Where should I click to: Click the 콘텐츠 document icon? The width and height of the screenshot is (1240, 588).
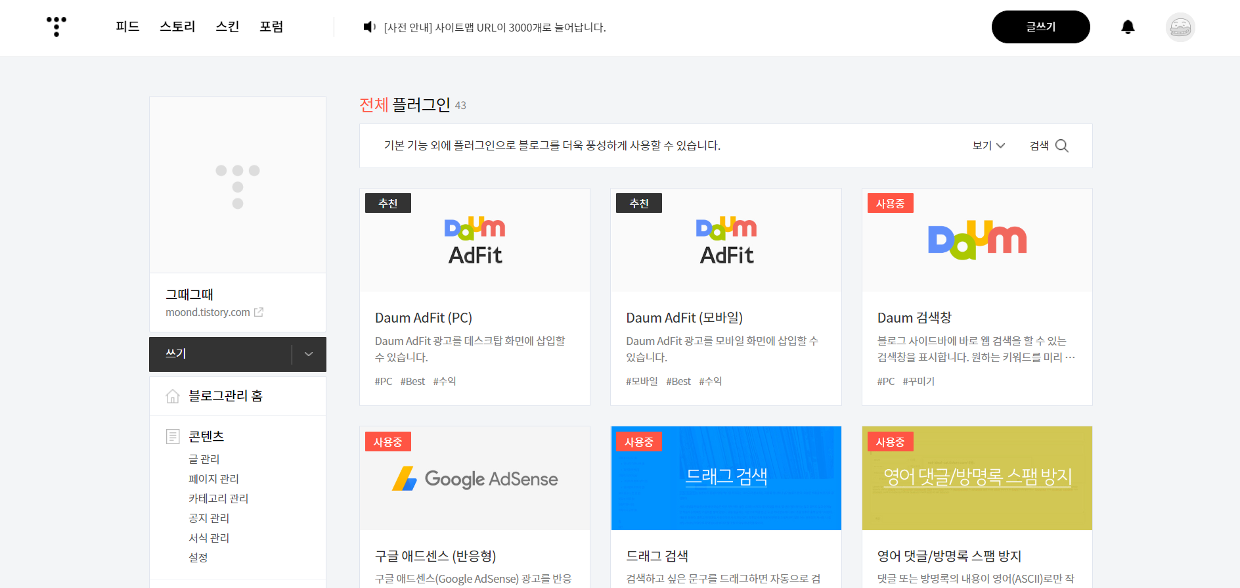pos(173,436)
